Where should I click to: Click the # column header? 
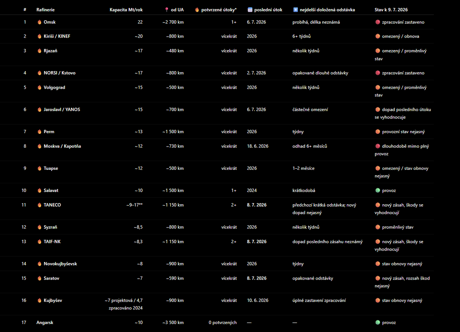pos(25,10)
